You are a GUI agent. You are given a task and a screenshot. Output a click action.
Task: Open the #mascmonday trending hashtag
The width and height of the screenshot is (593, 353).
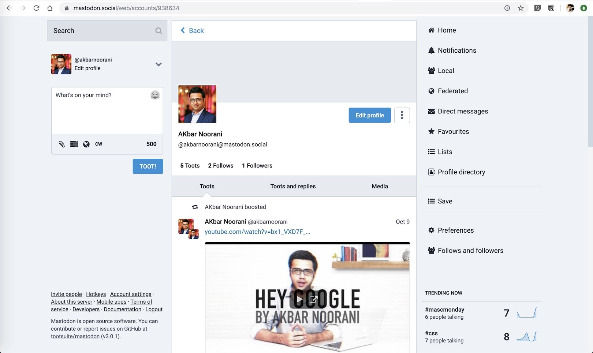pos(445,309)
